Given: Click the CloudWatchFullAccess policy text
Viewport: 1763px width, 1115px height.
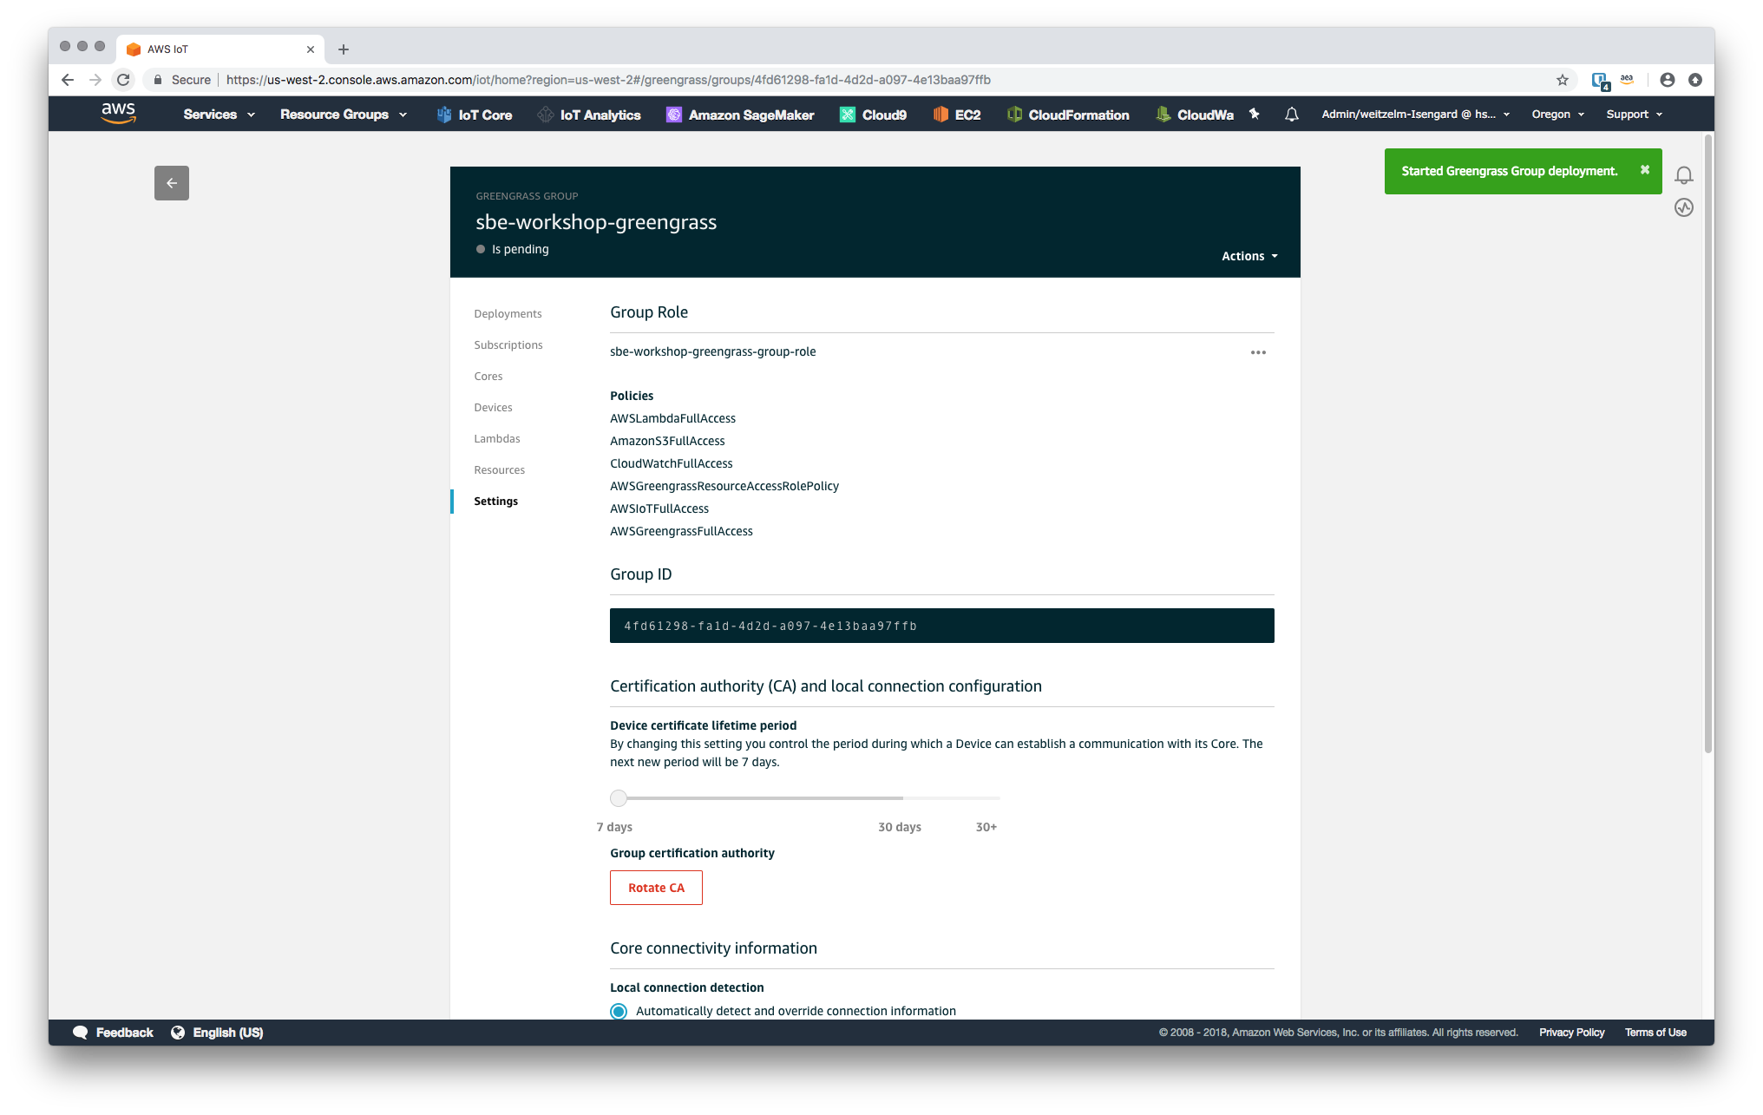Looking at the screenshot, I should point(671,463).
